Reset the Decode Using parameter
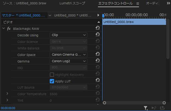Viewport: 171px width, 111px height. (97, 35)
